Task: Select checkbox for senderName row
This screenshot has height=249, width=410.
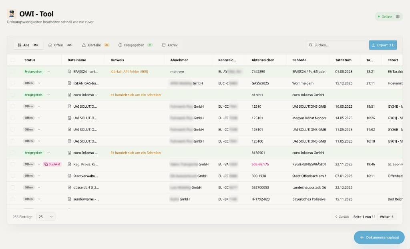Action: click(13, 199)
